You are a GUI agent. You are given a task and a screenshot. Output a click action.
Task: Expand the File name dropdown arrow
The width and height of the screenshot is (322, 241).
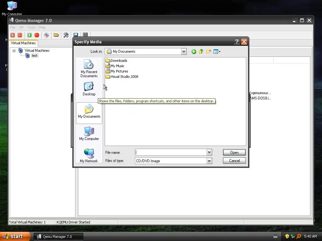tap(209, 152)
